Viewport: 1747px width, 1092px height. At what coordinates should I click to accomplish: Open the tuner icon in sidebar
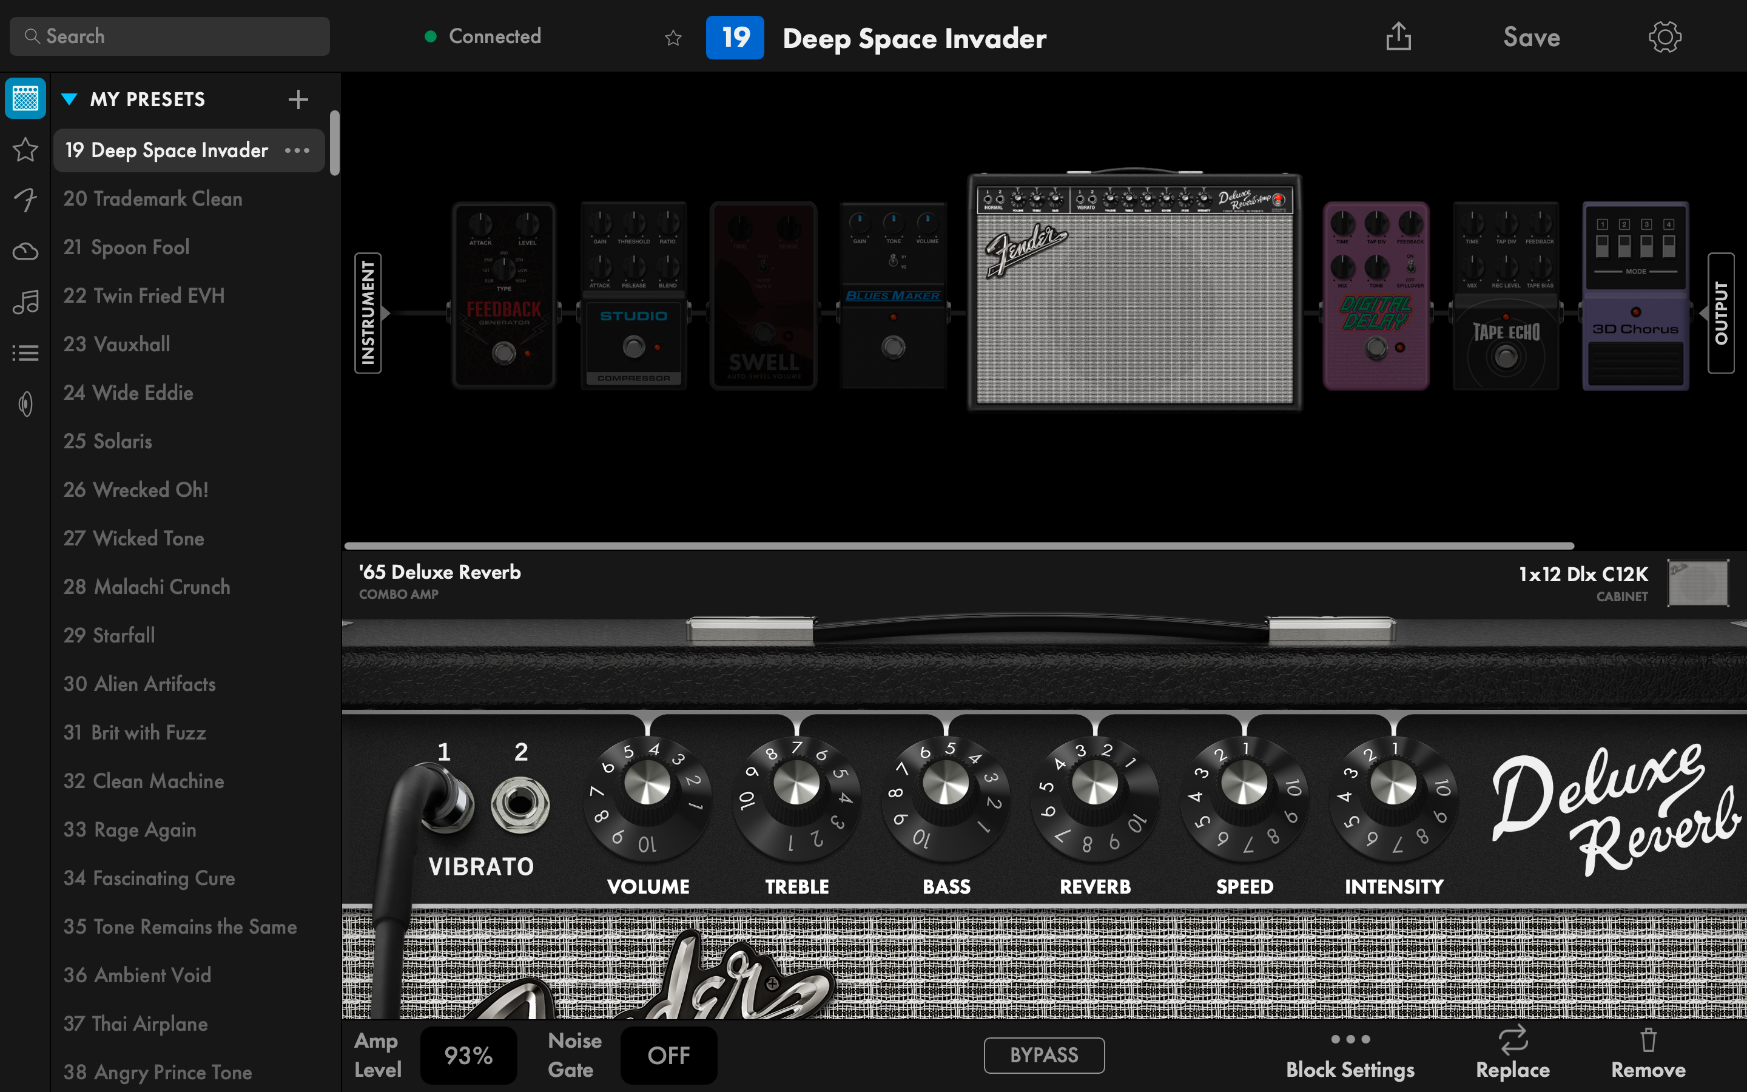(x=25, y=403)
